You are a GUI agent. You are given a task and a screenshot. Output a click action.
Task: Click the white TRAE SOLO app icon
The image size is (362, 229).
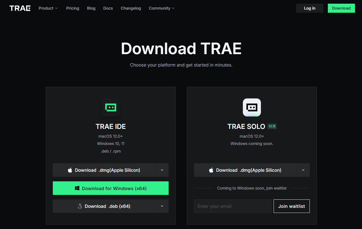(x=252, y=107)
